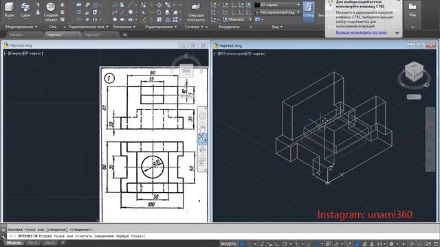Image resolution: width=440 pixels, height=247 pixels.
Task: Select the circle tool in Рисование panel
Action: pos(131,12)
